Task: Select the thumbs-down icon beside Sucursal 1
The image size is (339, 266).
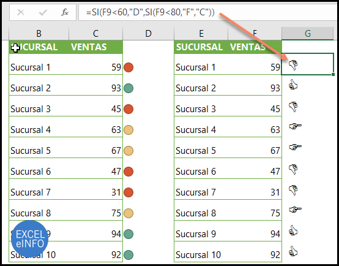Action: 293,65
